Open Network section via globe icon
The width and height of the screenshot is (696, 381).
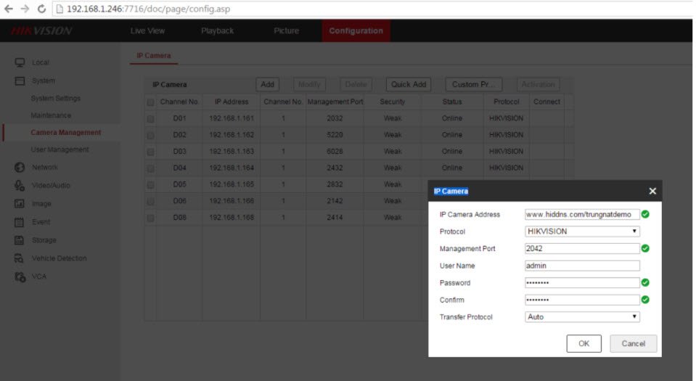click(x=20, y=168)
